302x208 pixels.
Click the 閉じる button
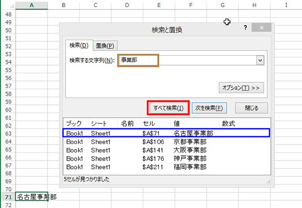tap(251, 108)
